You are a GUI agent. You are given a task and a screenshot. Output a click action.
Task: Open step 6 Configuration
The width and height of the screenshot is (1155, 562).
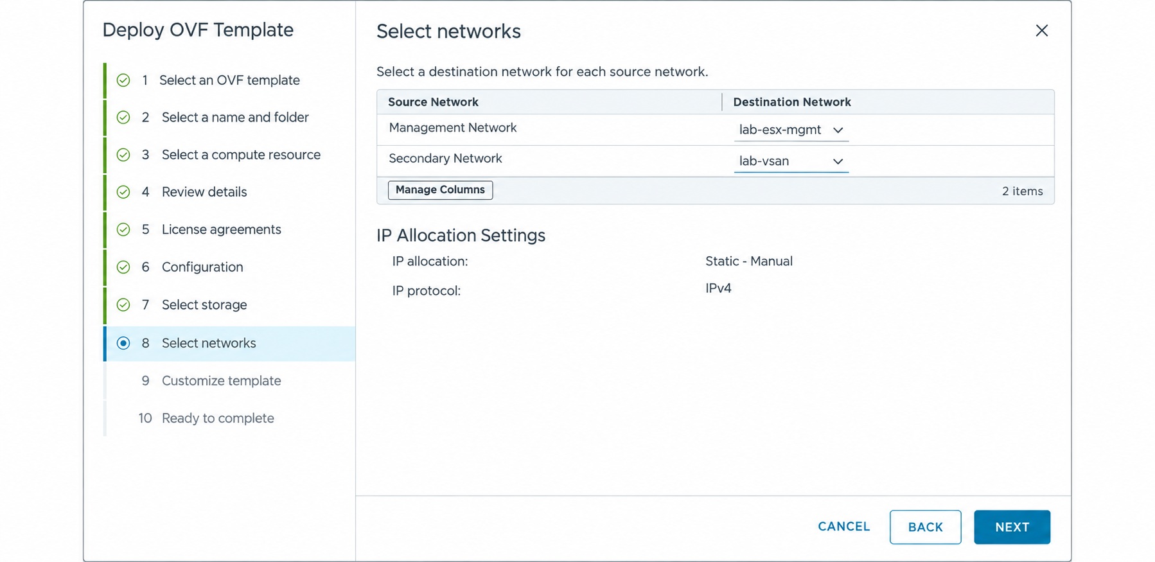click(229, 267)
